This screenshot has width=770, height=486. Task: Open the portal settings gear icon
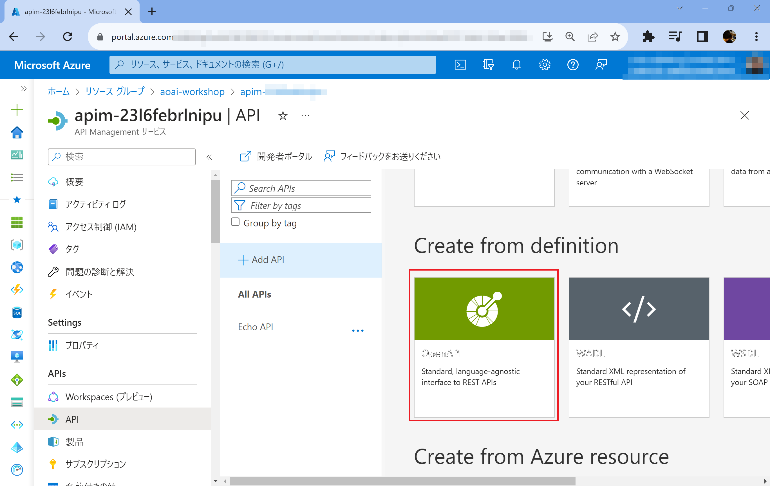[x=545, y=64]
